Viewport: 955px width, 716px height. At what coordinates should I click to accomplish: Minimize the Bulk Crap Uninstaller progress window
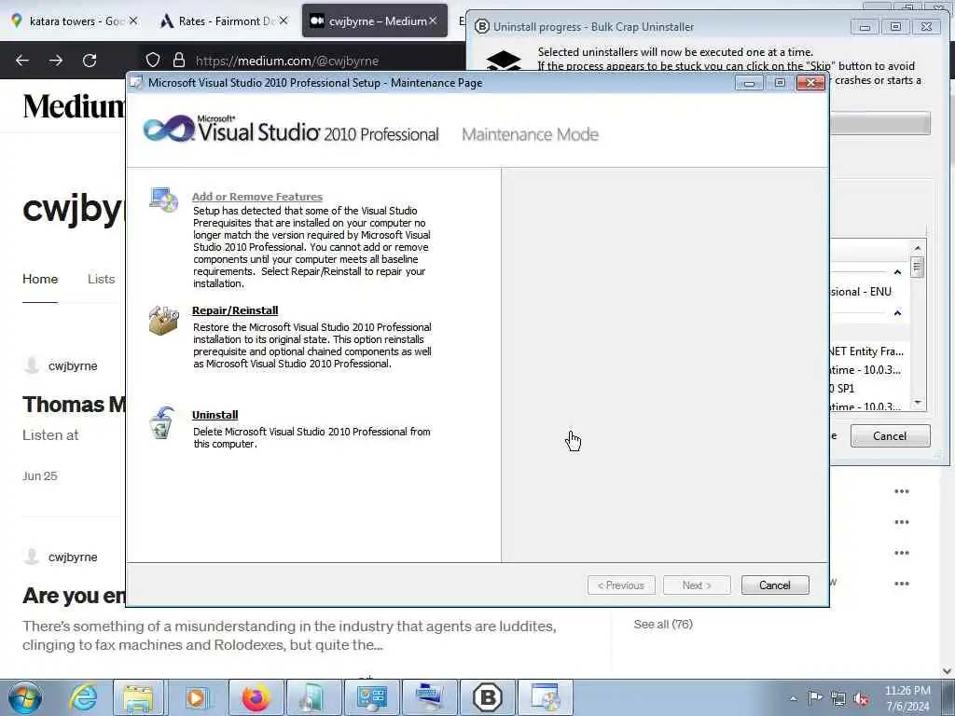[x=865, y=27]
